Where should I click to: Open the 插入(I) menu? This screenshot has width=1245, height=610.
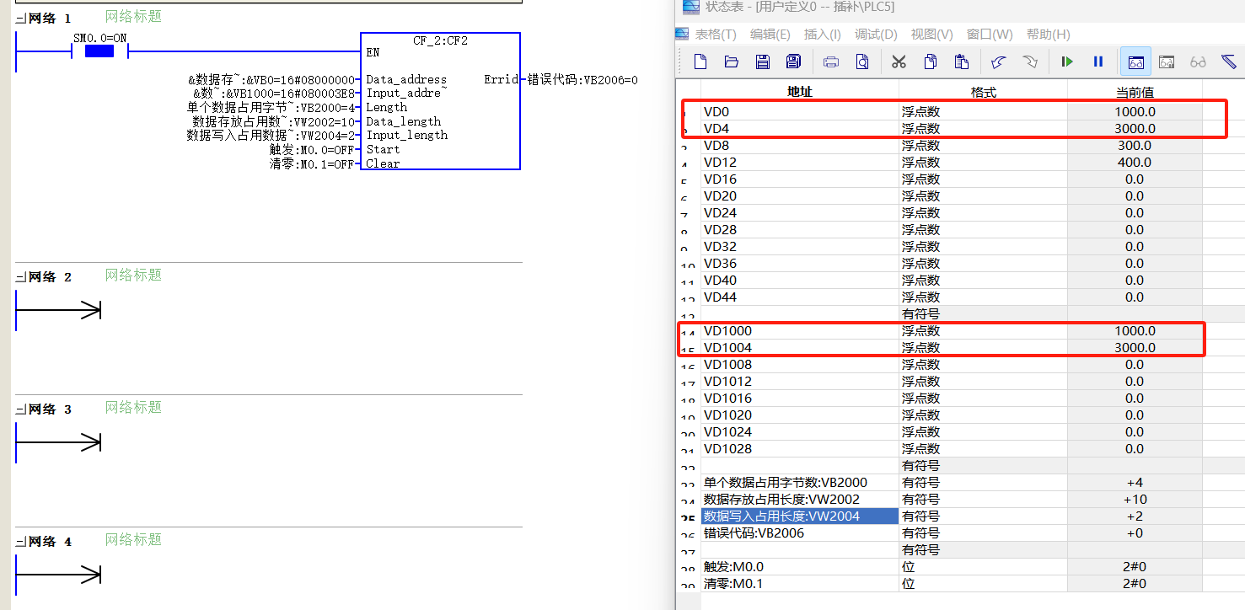tap(823, 35)
